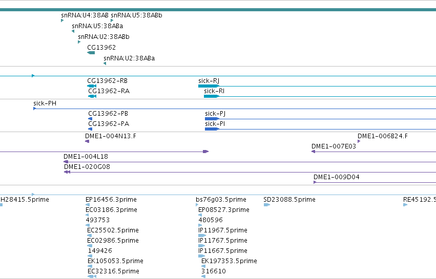The height and width of the screenshot is (279, 436).
Task: Click the bs76g03.5prime EST label
Action: tap(221, 200)
